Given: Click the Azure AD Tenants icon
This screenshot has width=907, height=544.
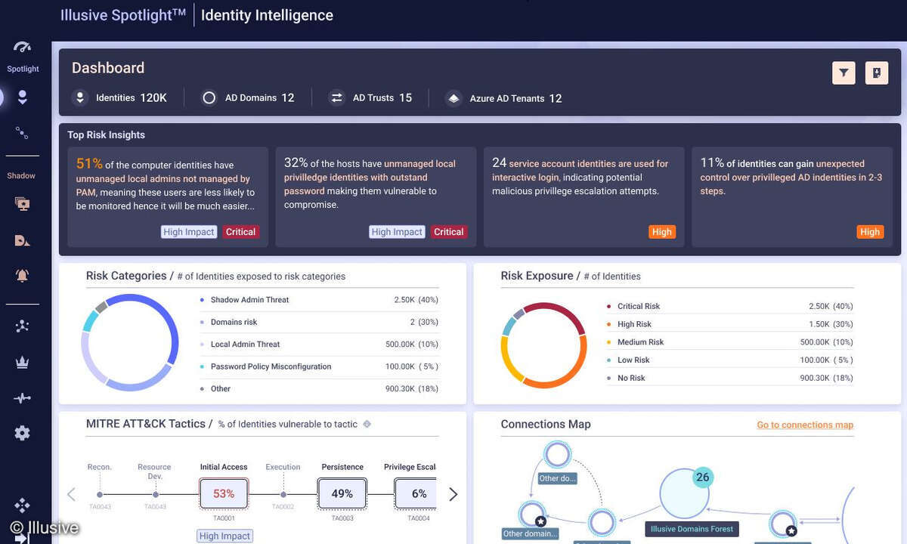Looking at the screenshot, I should pyautogui.click(x=453, y=98).
